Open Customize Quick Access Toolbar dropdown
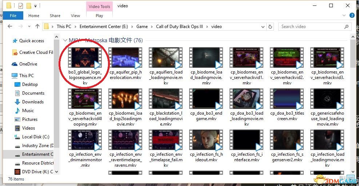Viewport: 359px width, 186px height. 36,6
